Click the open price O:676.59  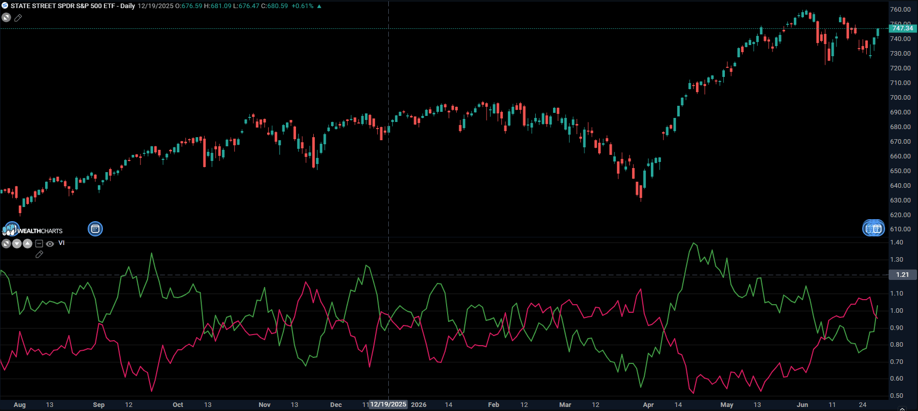click(188, 6)
